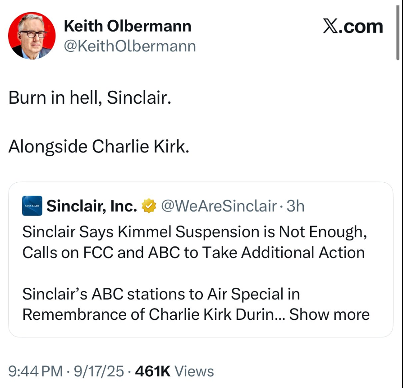This screenshot has width=403, height=388.
Task: Click the 461K Views count
Action: point(174,371)
